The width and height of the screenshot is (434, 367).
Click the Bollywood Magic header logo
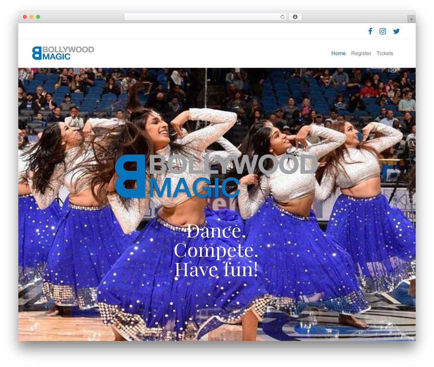tap(63, 53)
